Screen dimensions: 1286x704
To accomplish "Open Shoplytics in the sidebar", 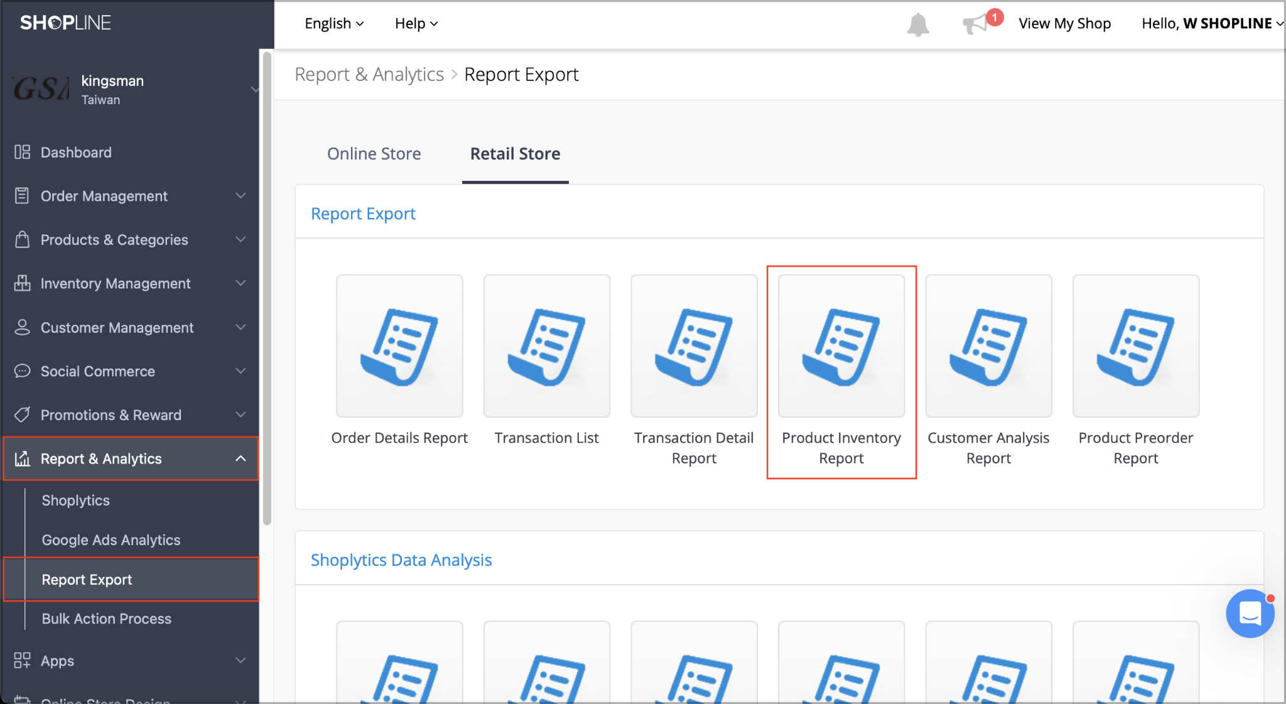I will [x=75, y=501].
